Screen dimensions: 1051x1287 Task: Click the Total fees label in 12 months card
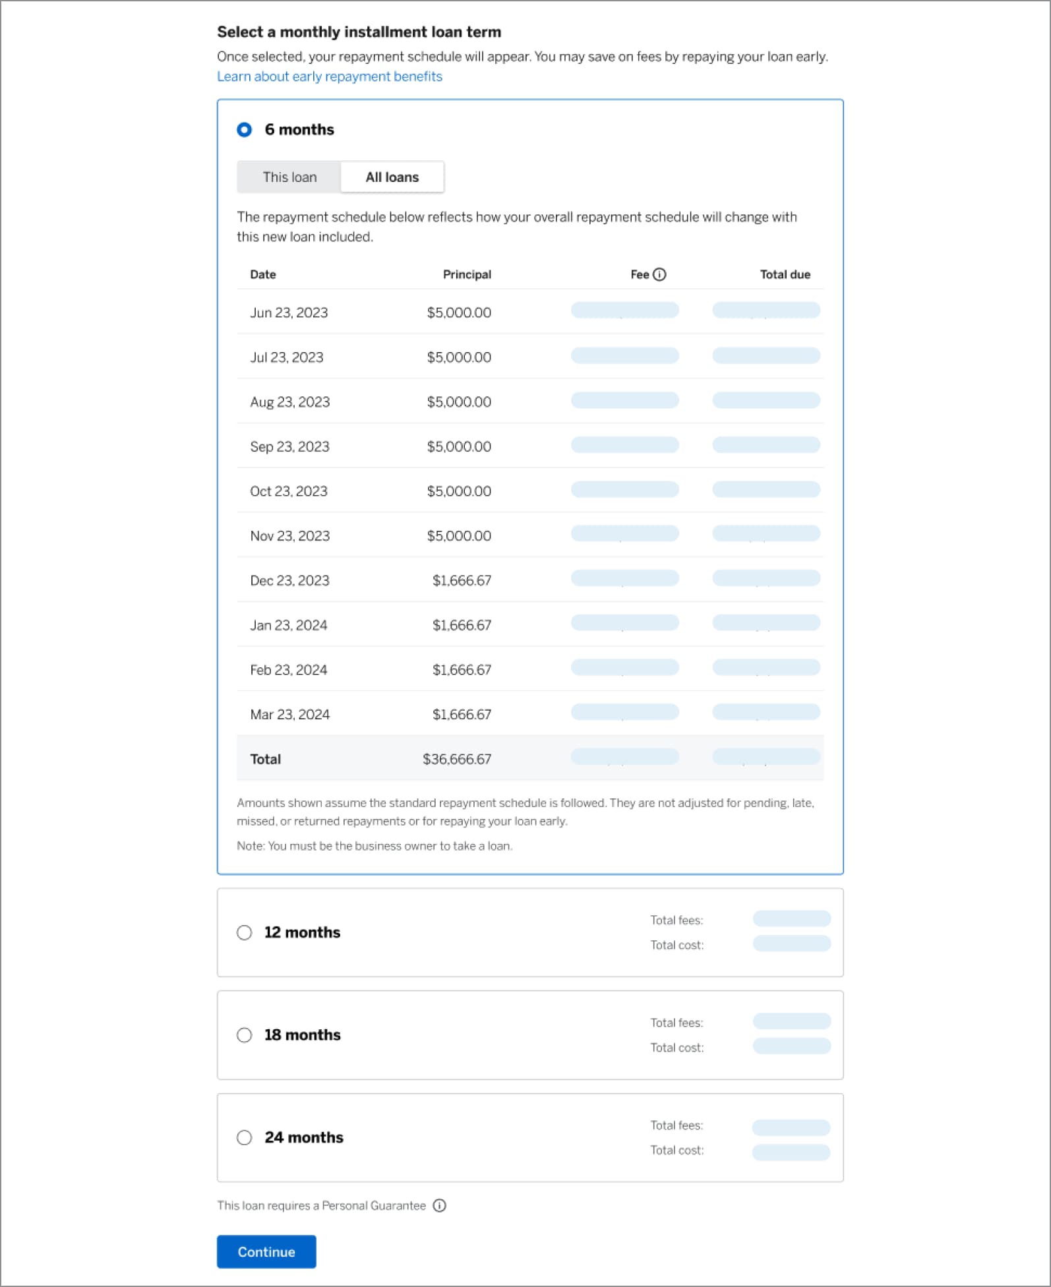pos(676,920)
